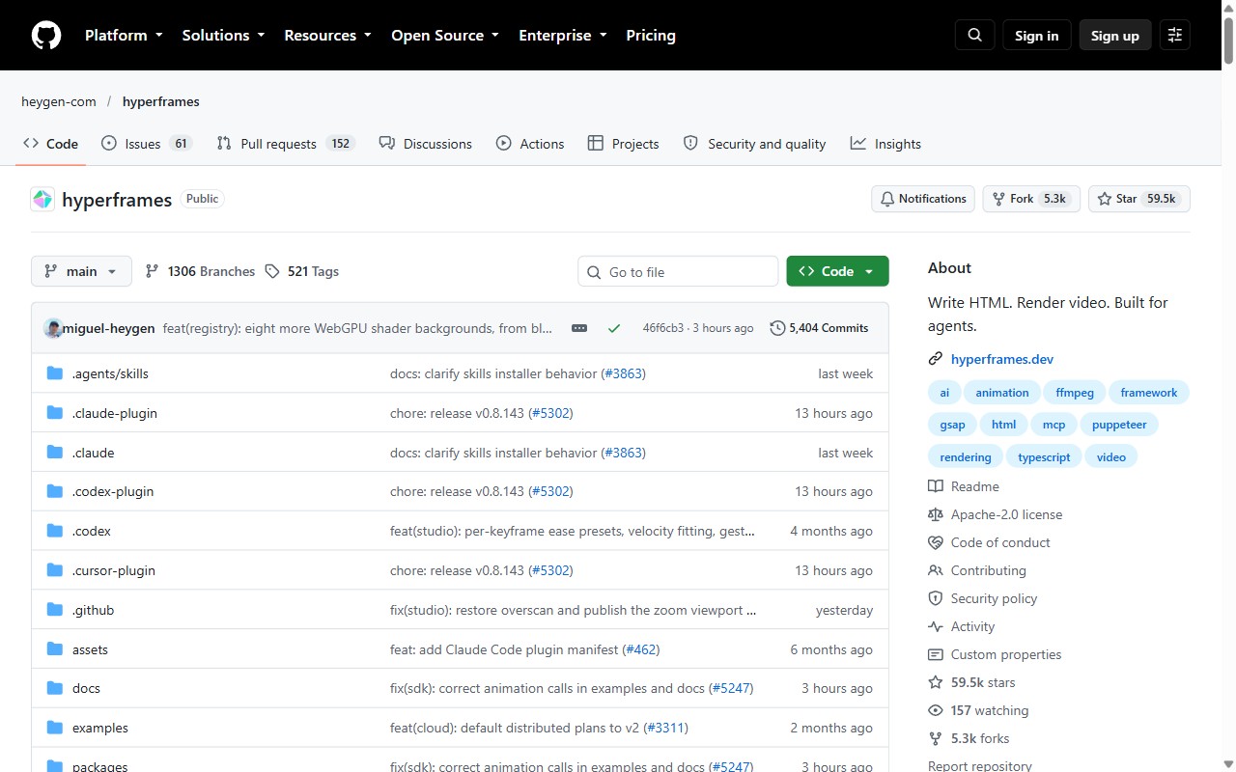This screenshot has width=1236, height=772.
Task: Expand the Platform navigation menu
Action: 123,36
